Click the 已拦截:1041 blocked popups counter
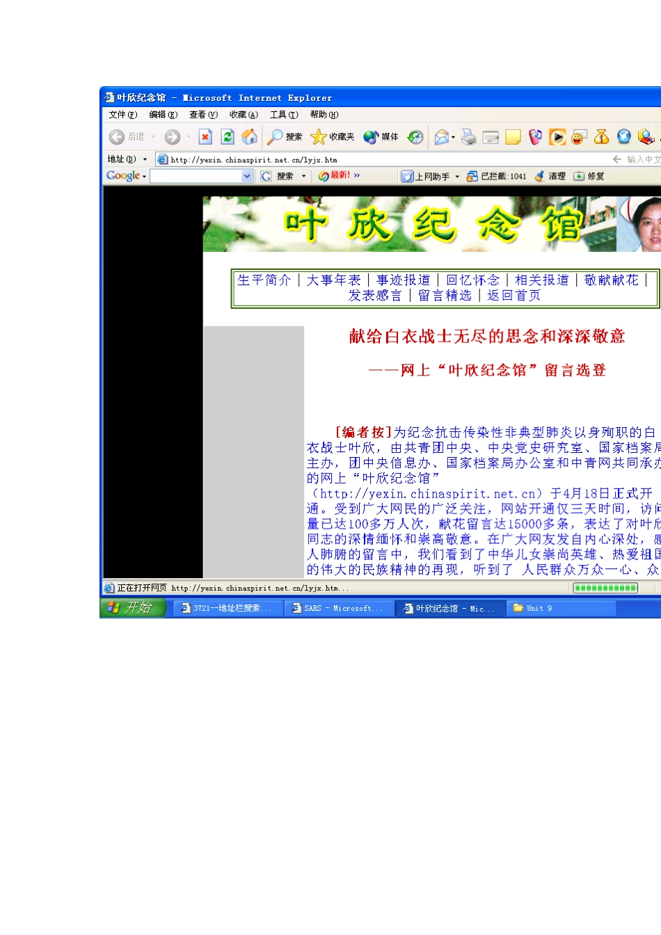This screenshot has width=661, height=935. [x=497, y=177]
